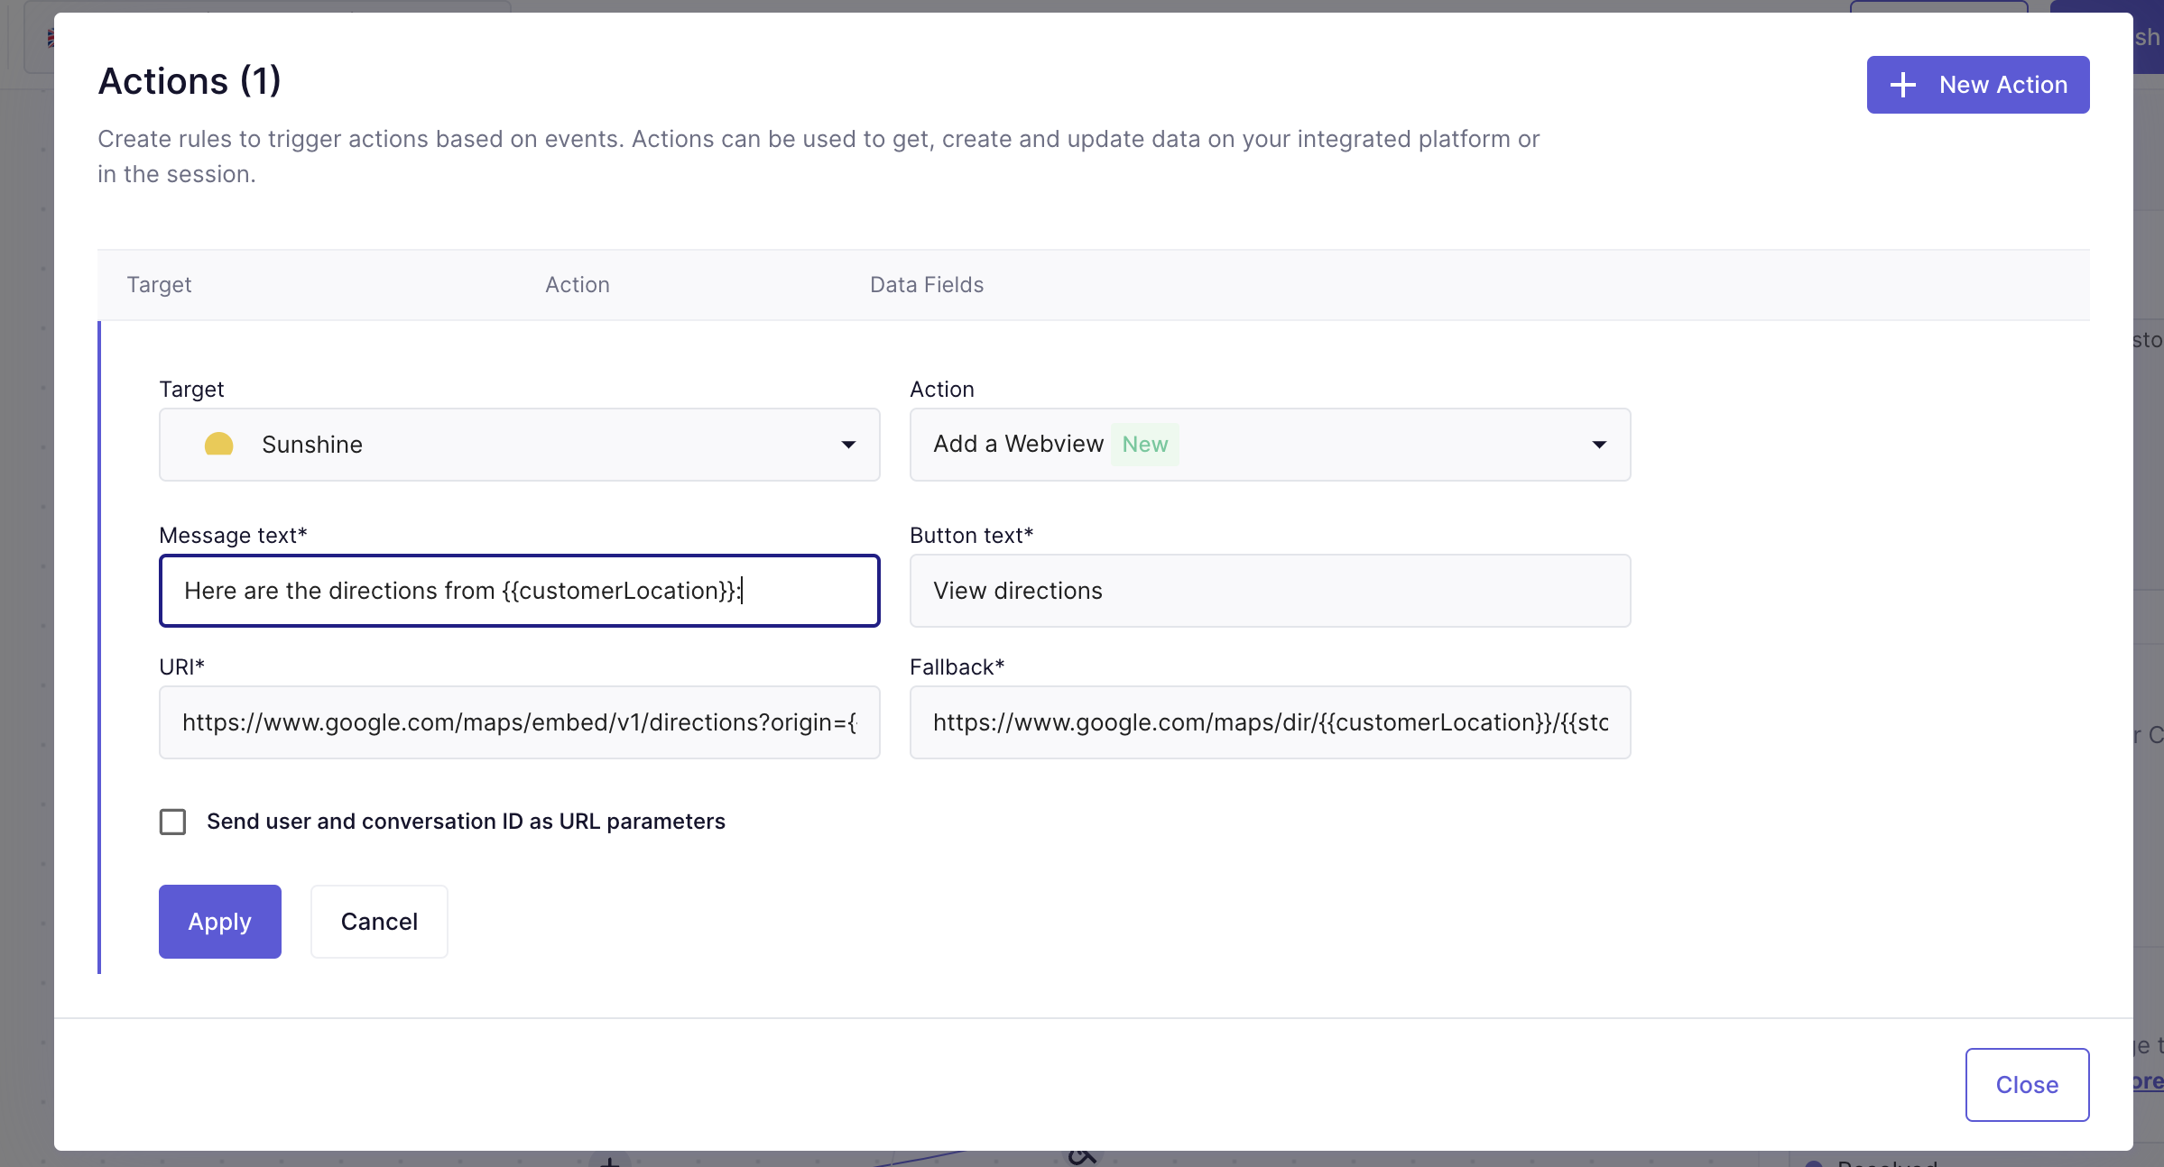Toggle the New badge on Add a Webview

pyautogui.click(x=1144, y=444)
